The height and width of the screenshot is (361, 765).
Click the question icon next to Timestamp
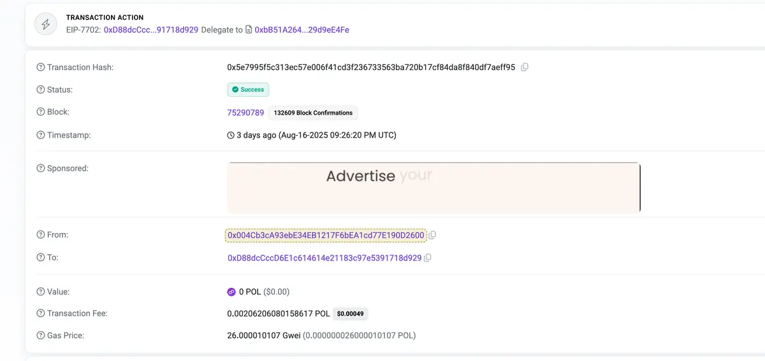[x=41, y=135]
